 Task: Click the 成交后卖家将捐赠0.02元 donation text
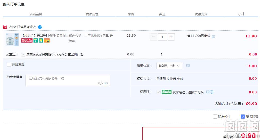pos(55,54)
